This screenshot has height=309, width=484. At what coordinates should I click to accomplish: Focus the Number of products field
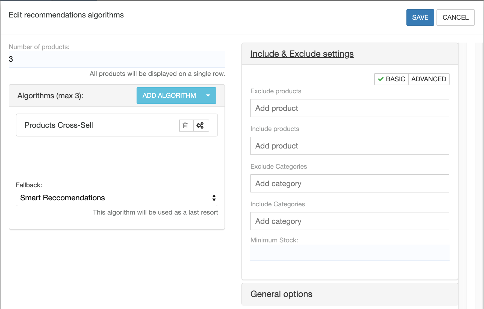[117, 59]
